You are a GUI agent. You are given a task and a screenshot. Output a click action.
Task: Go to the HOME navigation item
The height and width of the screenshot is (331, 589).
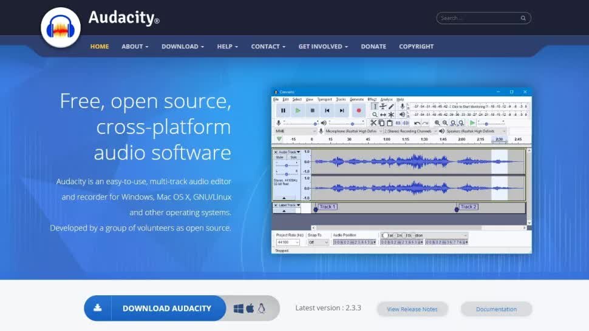click(x=100, y=47)
